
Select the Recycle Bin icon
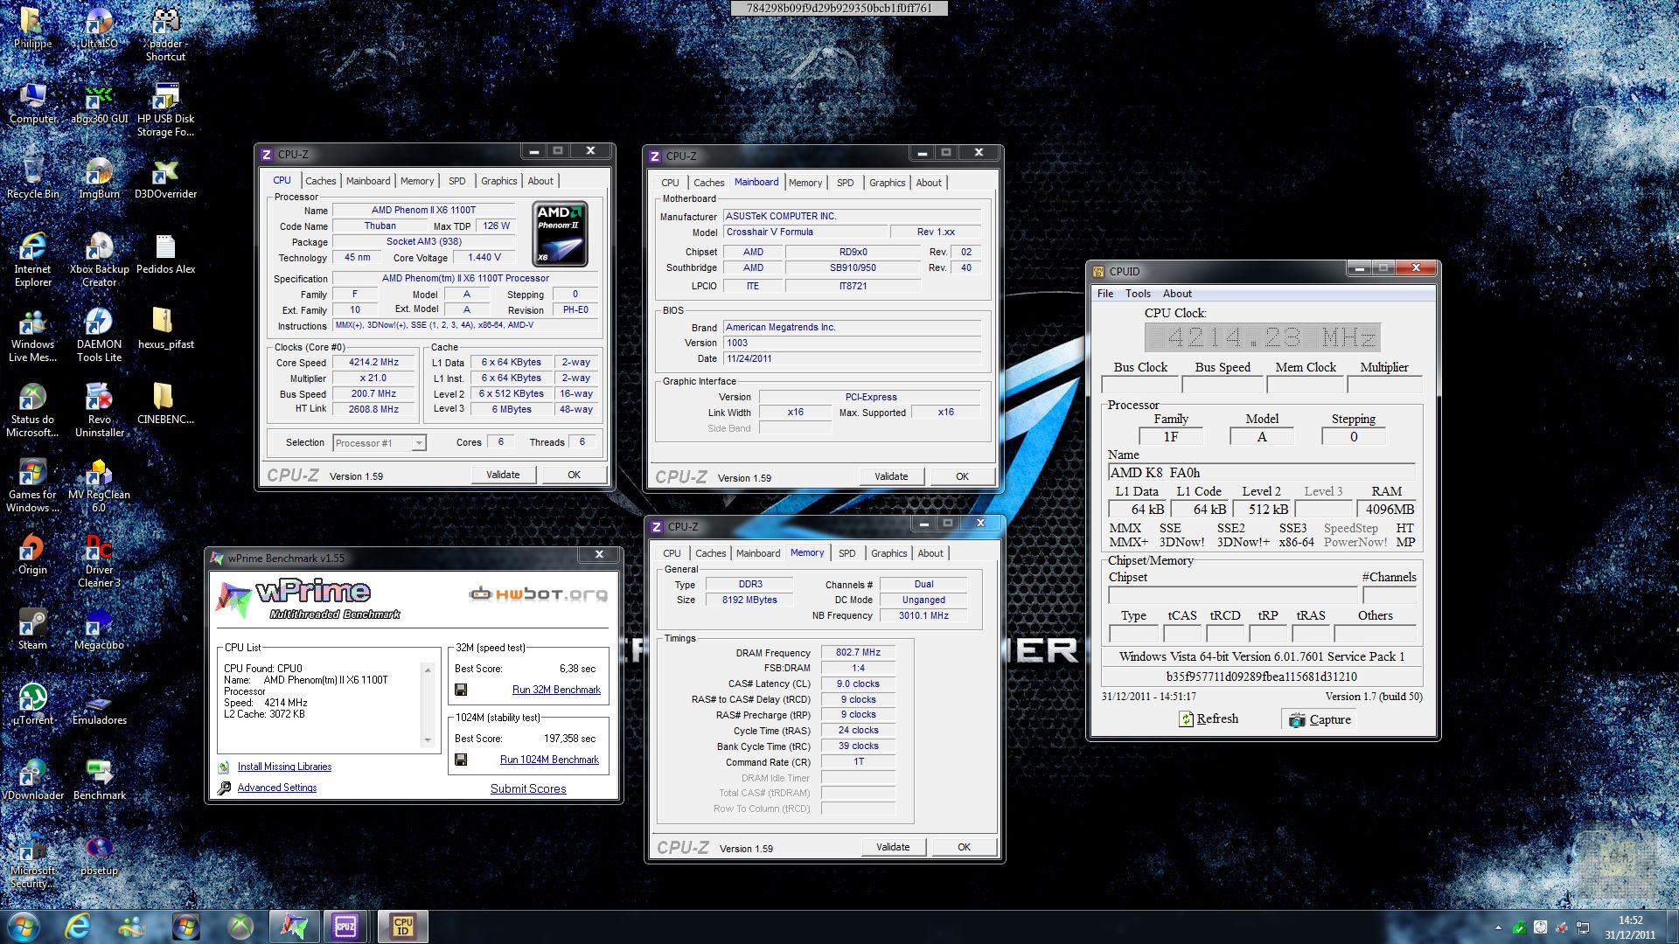pyautogui.click(x=32, y=179)
